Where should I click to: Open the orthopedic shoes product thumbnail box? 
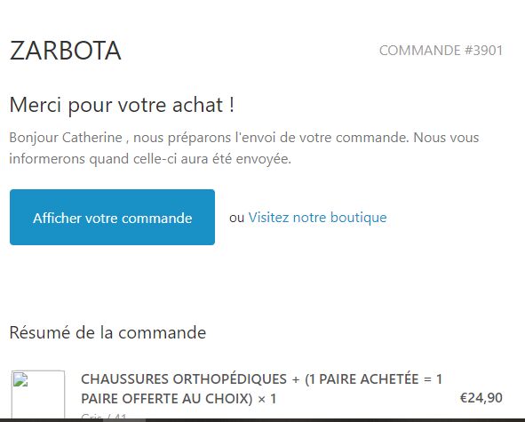point(38,394)
